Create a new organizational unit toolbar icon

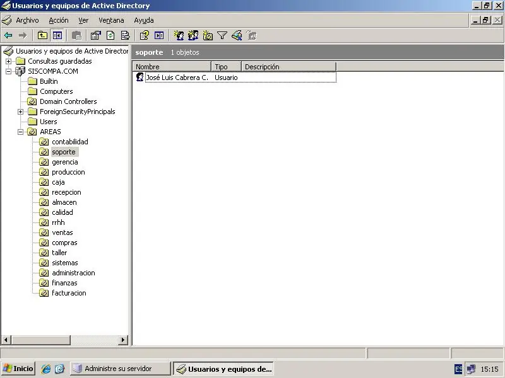(208, 35)
